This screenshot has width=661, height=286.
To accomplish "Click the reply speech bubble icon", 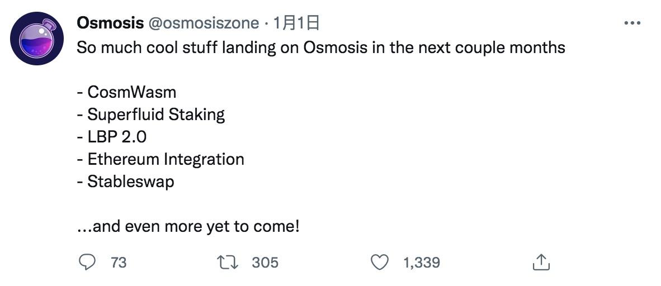I will click(86, 261).
